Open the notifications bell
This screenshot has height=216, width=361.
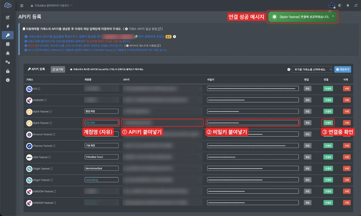348,5
